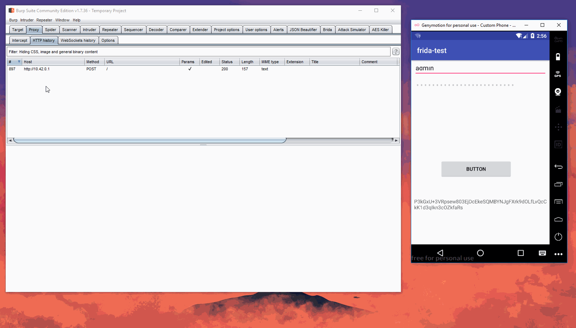Open the Attack Simulator tab

(x=352, y=30)
